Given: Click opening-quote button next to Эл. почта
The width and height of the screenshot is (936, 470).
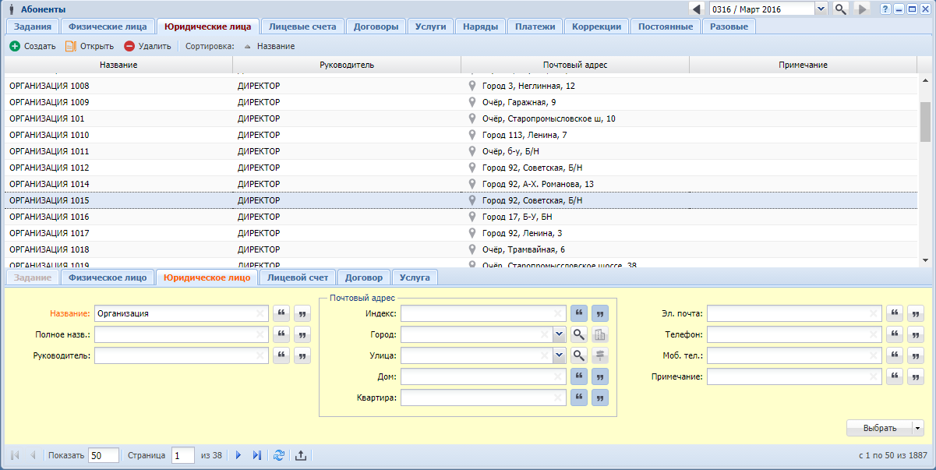Looking at the screenshot, I should [895, 313].
